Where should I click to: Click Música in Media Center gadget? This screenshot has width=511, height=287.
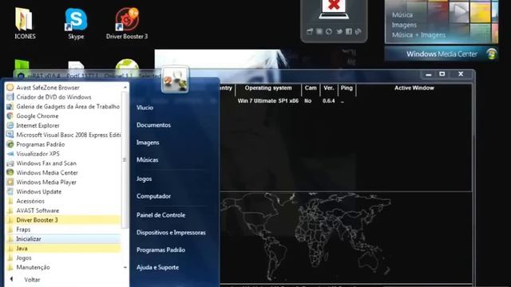(402, 15)
